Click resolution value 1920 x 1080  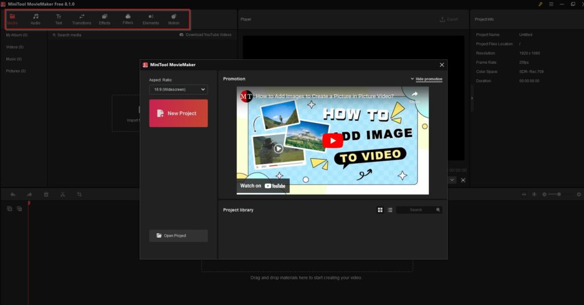pos(529,53)
